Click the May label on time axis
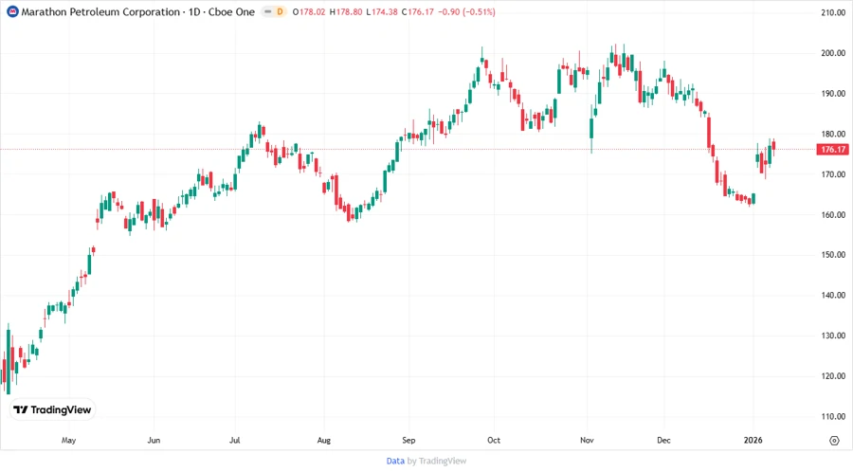Image resolution: width=853 pixels, height=472 pixels. (68, 441)
